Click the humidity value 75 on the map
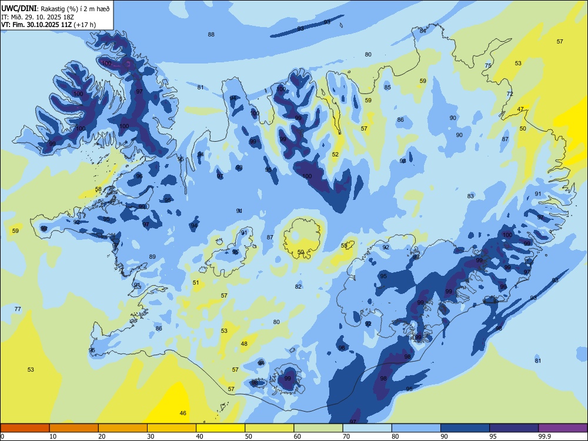This screenshot has width=588, height=441. click(488, 66)
